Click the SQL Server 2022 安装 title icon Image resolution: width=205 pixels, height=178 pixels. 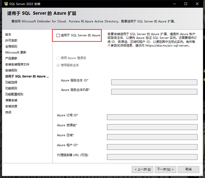6,4
